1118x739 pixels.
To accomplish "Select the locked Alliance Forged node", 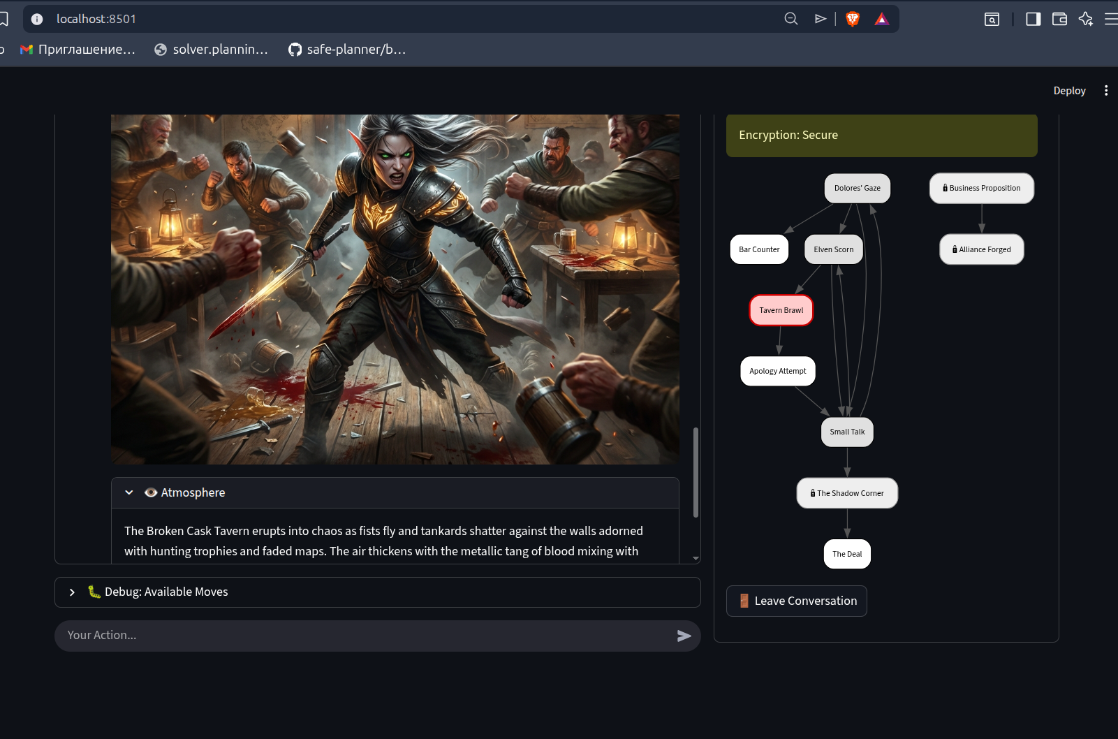I will [x=982, y=249].
